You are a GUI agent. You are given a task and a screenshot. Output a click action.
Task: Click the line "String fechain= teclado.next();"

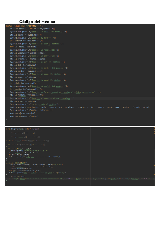tap(27, 95)
